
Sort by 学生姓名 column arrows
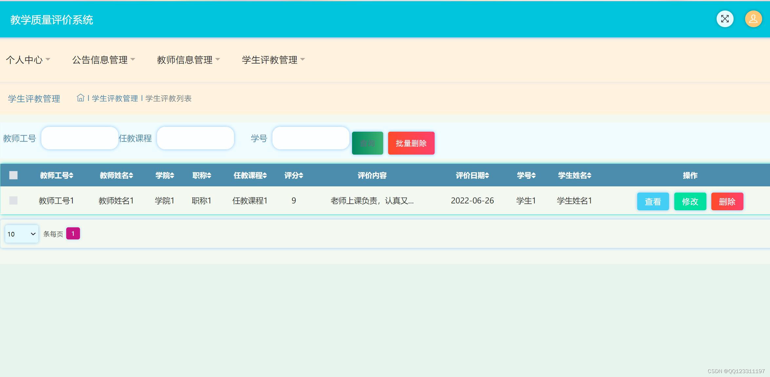589,176
